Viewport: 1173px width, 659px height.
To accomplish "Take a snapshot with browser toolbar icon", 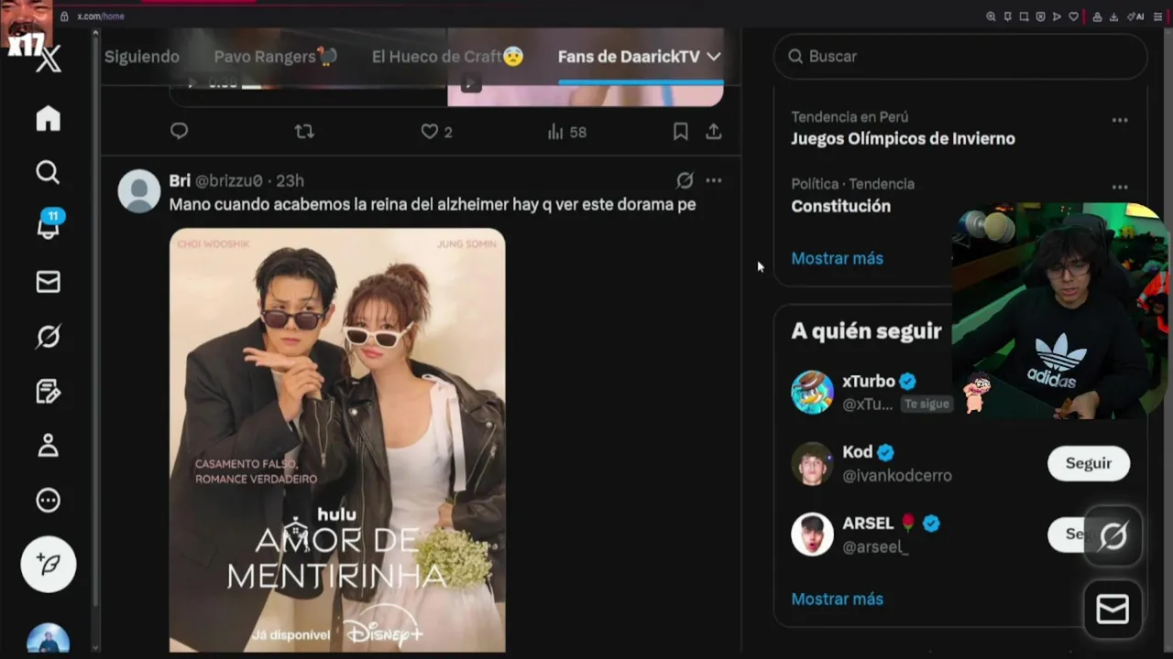I will [x=1024, y=16].
